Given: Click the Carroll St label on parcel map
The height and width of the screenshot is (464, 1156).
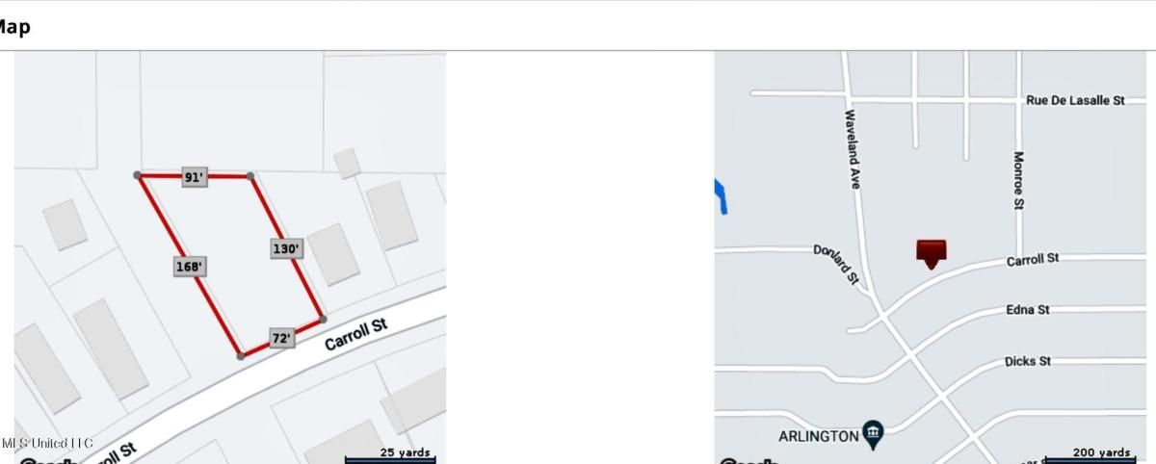Looking at the screenshot, I should (x=355, y=334).
